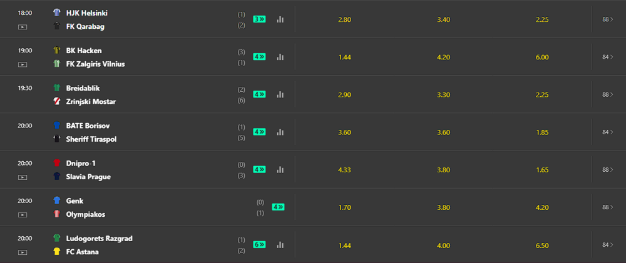Click live stream icon under 18:00 match
The width and height of the screenshot is (626, 263).
click(x=23, y=27)
